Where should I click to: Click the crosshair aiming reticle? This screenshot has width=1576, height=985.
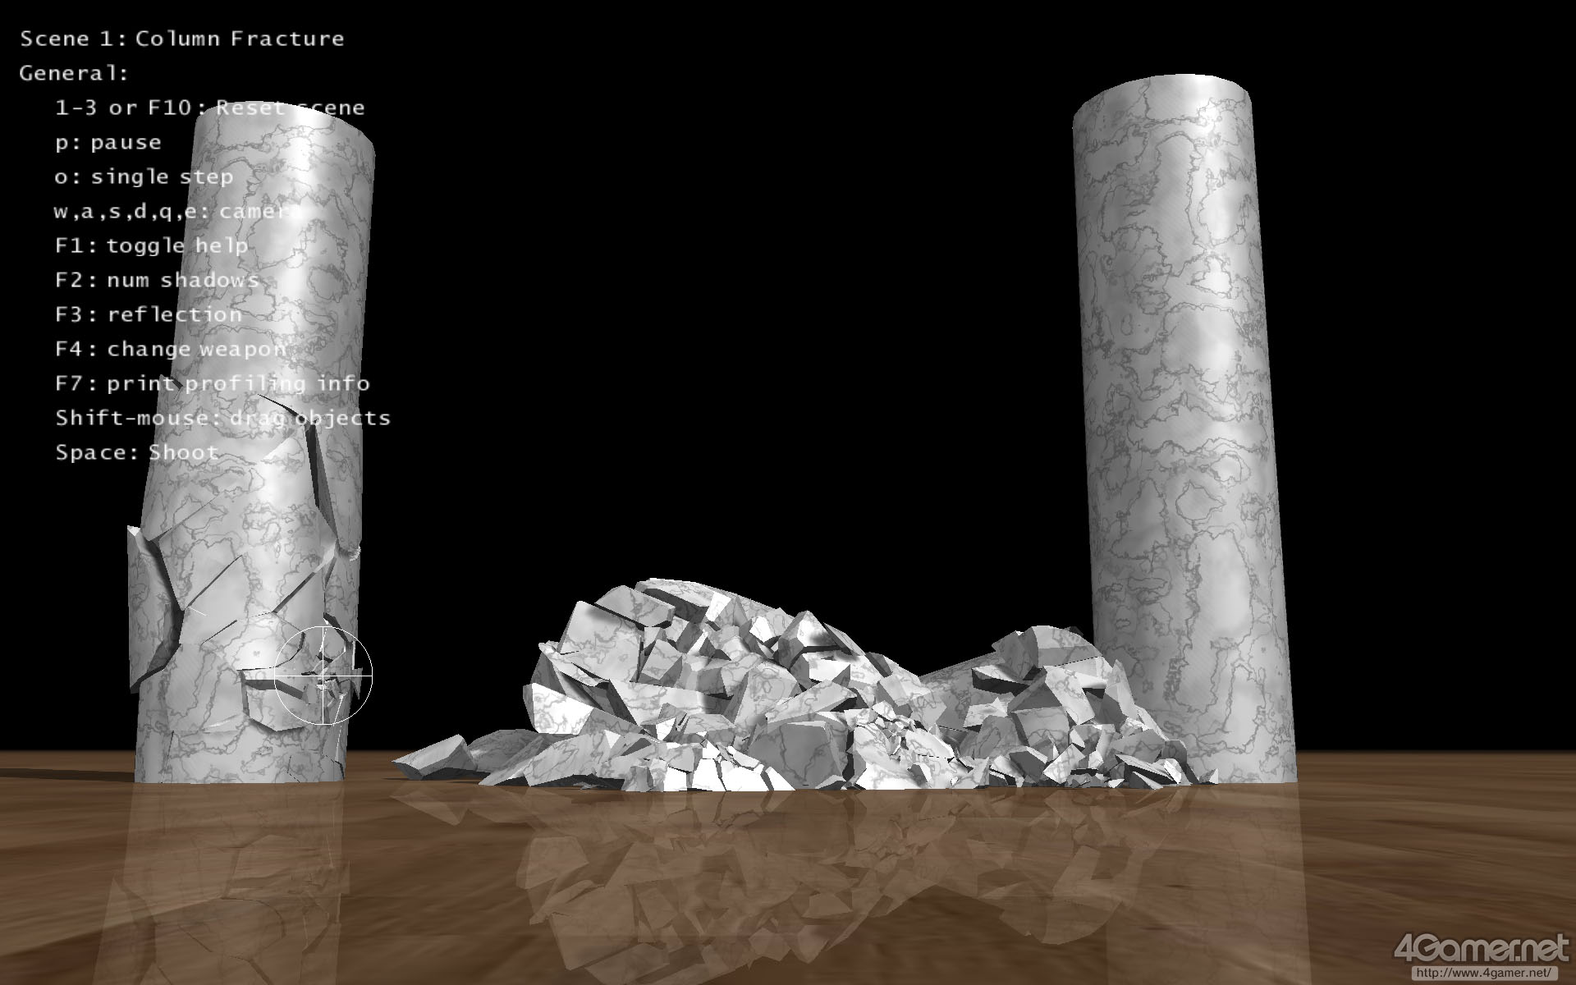click(323, 675)
